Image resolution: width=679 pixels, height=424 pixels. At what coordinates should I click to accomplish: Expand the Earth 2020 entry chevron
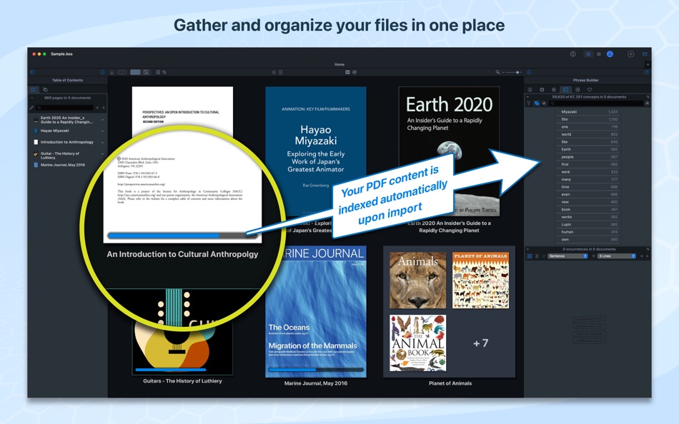(102, 120)
